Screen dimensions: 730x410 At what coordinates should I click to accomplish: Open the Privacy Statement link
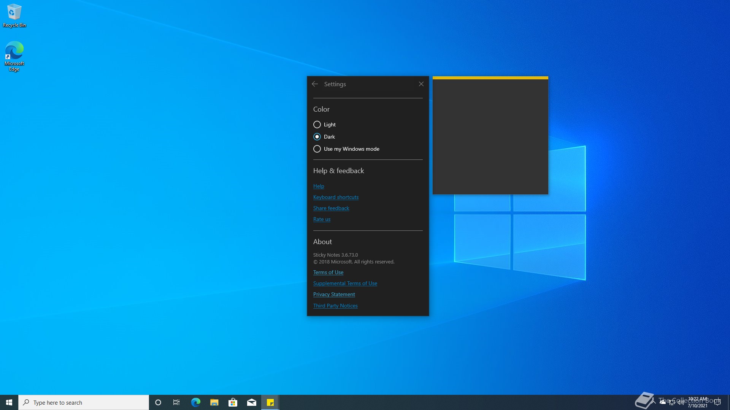(334, 294)
